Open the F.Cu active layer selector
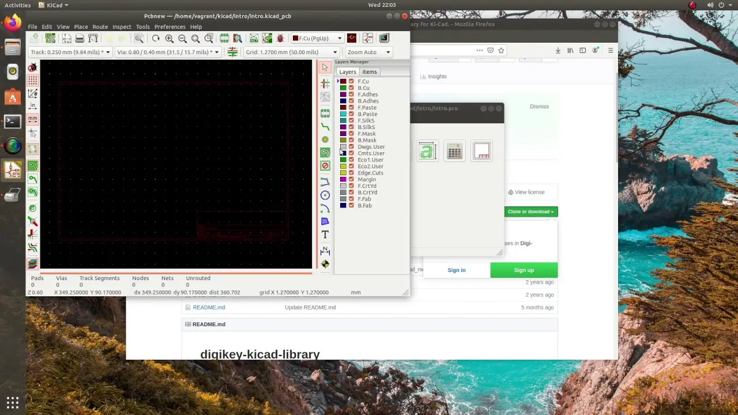Viewport: 738px width, 415px height. click(317, 39)
